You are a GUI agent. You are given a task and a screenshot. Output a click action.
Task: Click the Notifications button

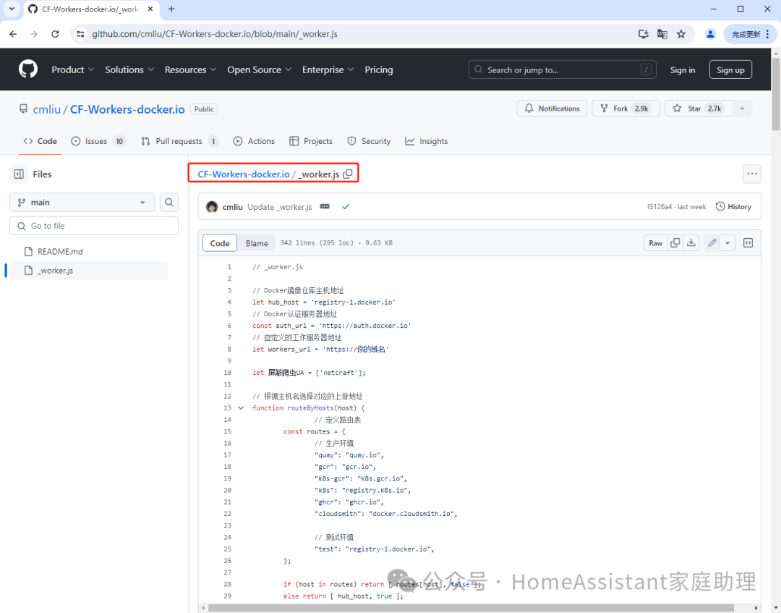552,108
